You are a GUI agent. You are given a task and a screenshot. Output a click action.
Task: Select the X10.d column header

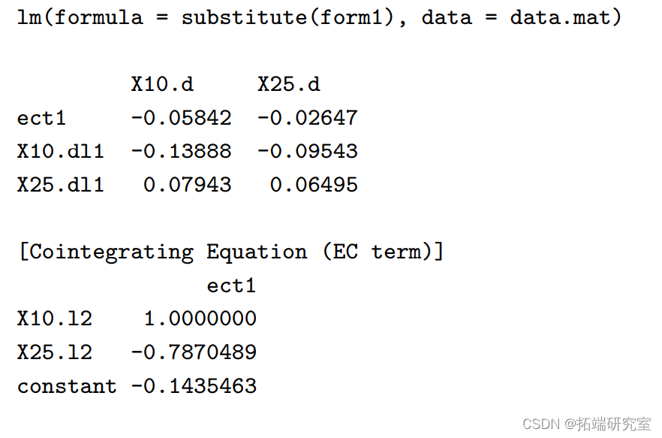(163, 84)
